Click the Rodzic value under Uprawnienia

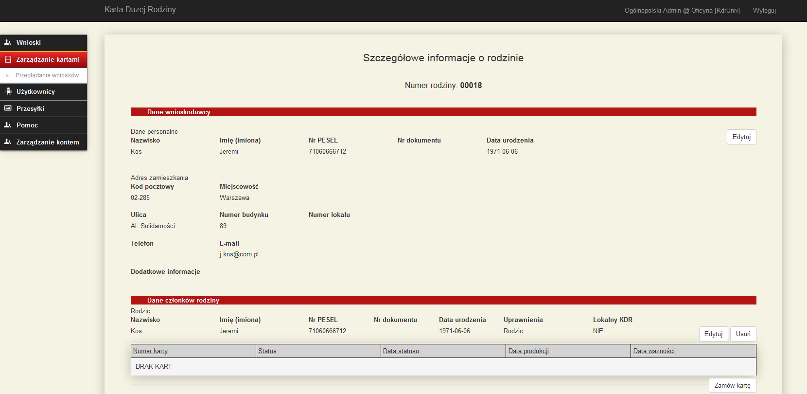tap(513, 331)
